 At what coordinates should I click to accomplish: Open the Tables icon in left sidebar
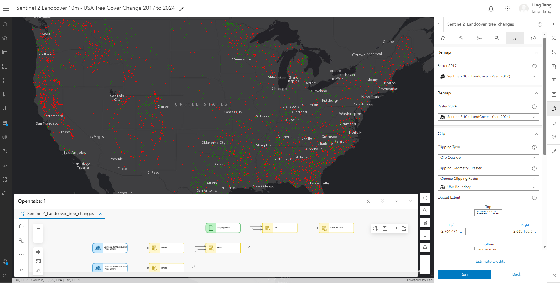pos(5,52)
